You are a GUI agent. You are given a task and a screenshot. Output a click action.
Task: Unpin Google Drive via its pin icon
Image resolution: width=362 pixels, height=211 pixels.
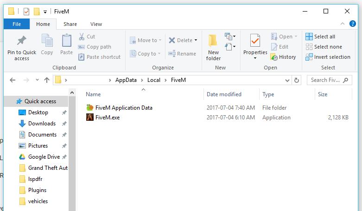(64, 157)
